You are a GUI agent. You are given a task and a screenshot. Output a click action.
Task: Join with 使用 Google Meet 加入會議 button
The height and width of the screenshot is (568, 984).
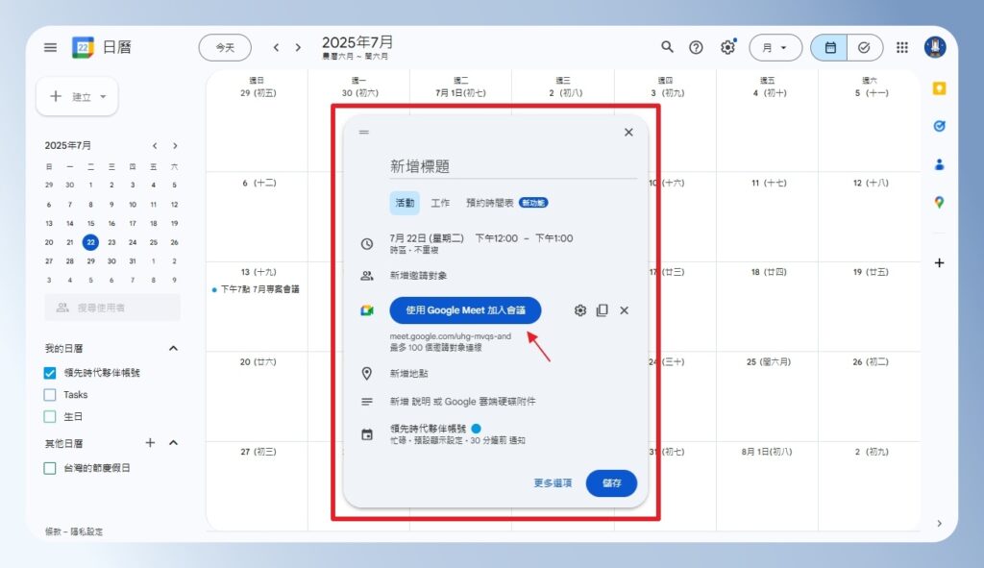coord(465,310)
